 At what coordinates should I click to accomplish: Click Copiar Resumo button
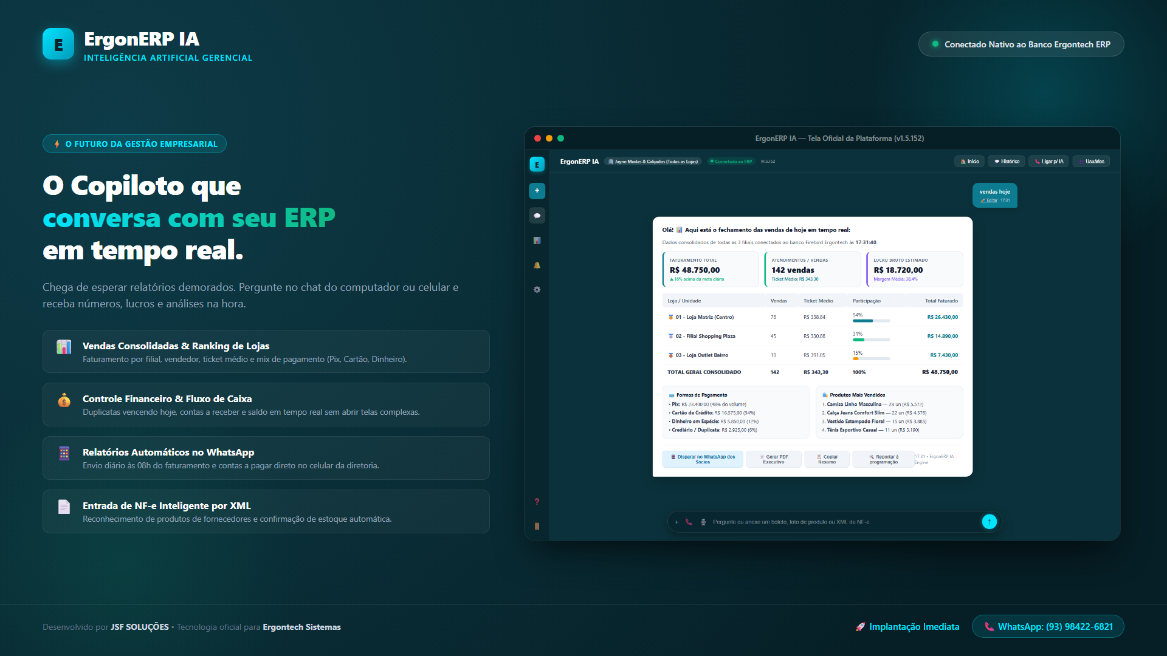[x=827, y=459]
